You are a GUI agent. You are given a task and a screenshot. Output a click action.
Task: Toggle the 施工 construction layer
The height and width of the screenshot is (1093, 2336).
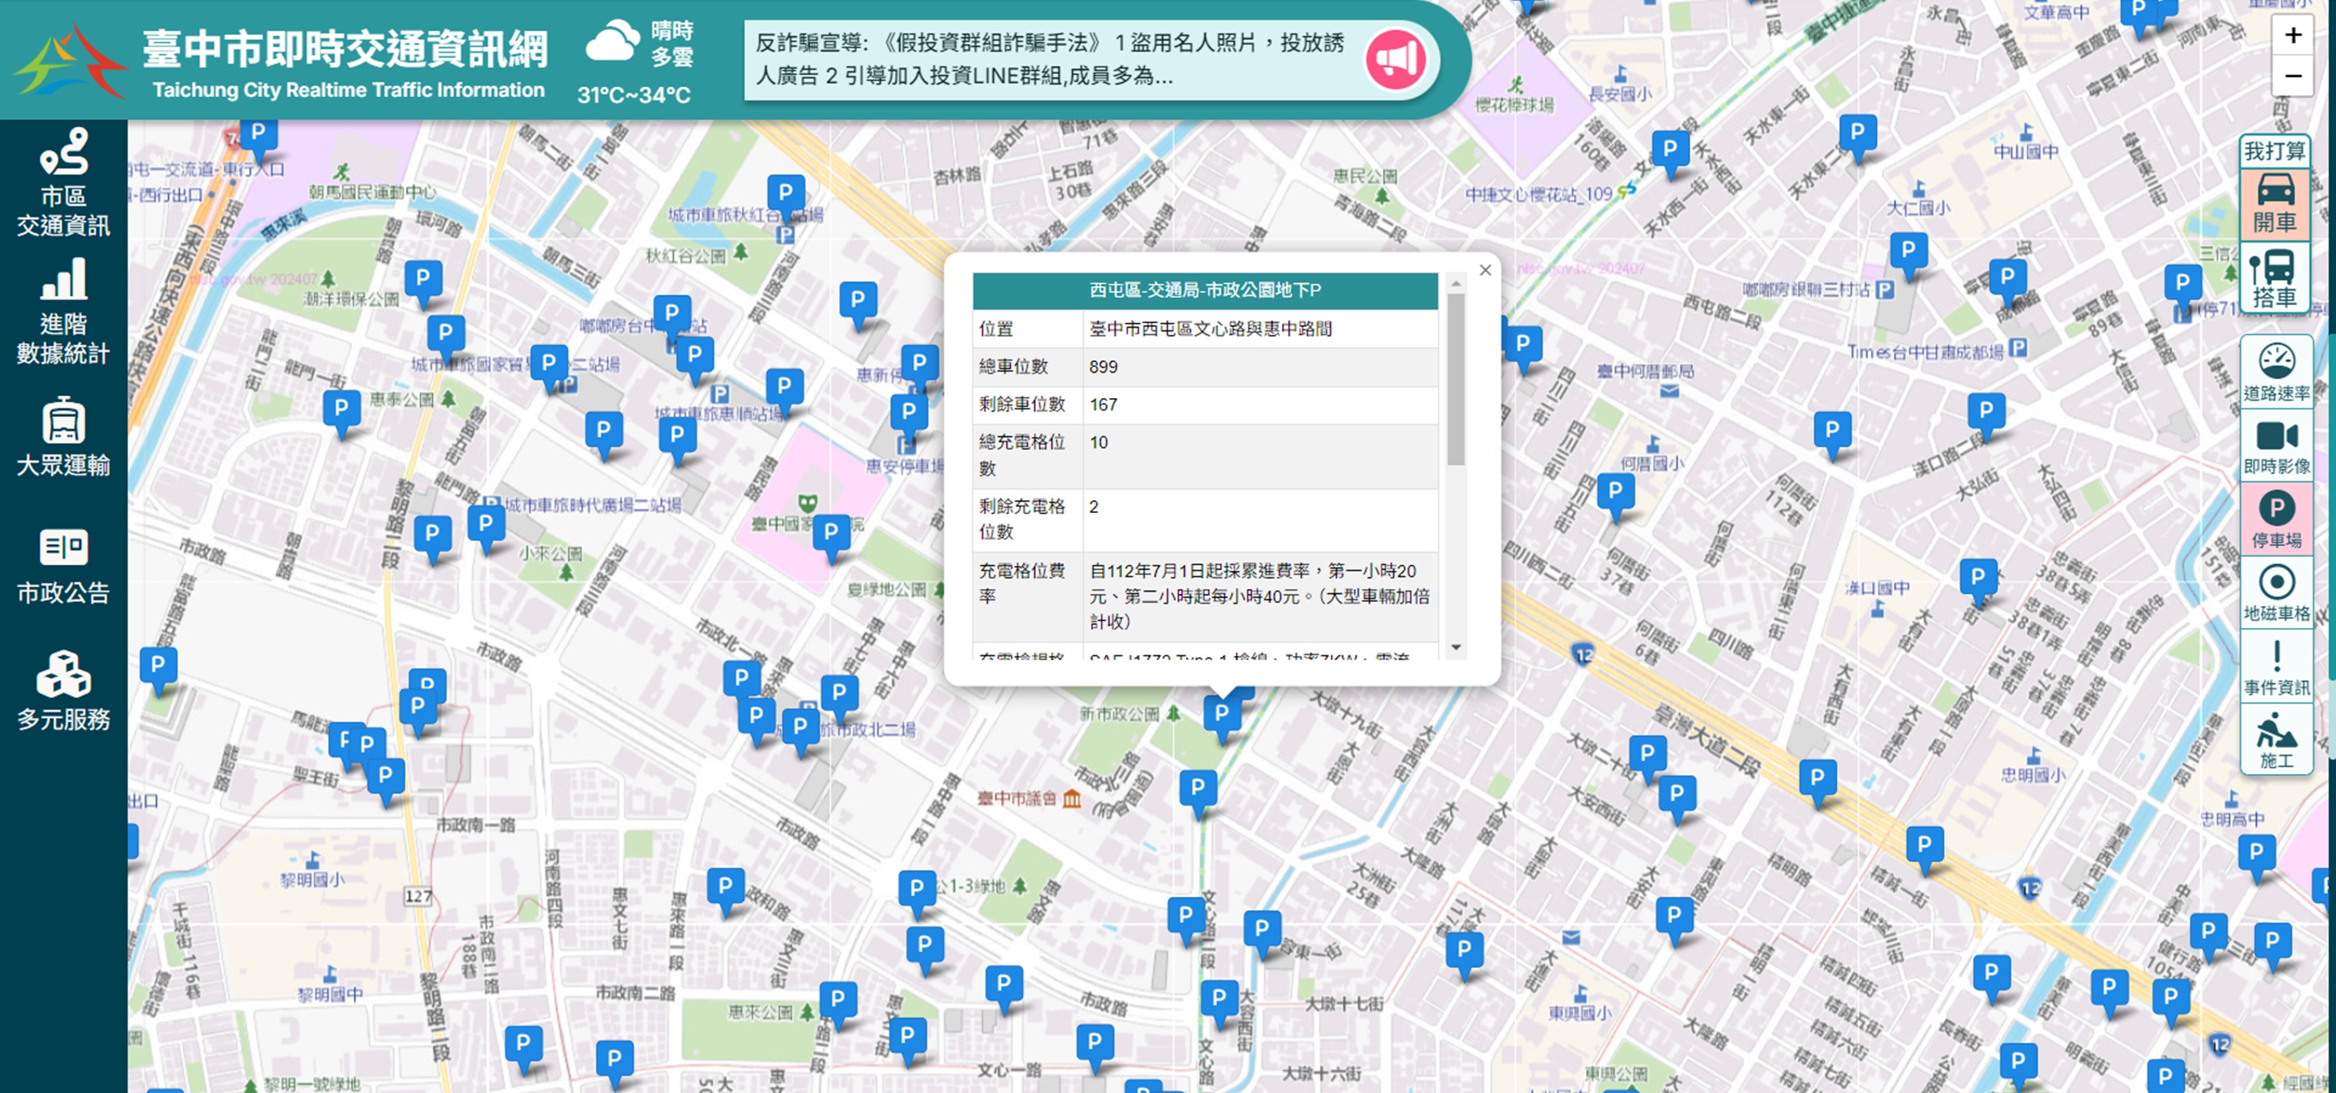click(x=2276, y=740)
